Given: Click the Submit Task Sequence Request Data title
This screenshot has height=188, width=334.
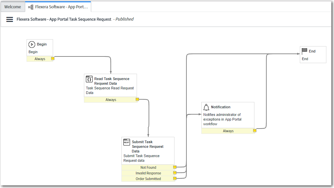Looking at the screenshot, I should point(148,146).
